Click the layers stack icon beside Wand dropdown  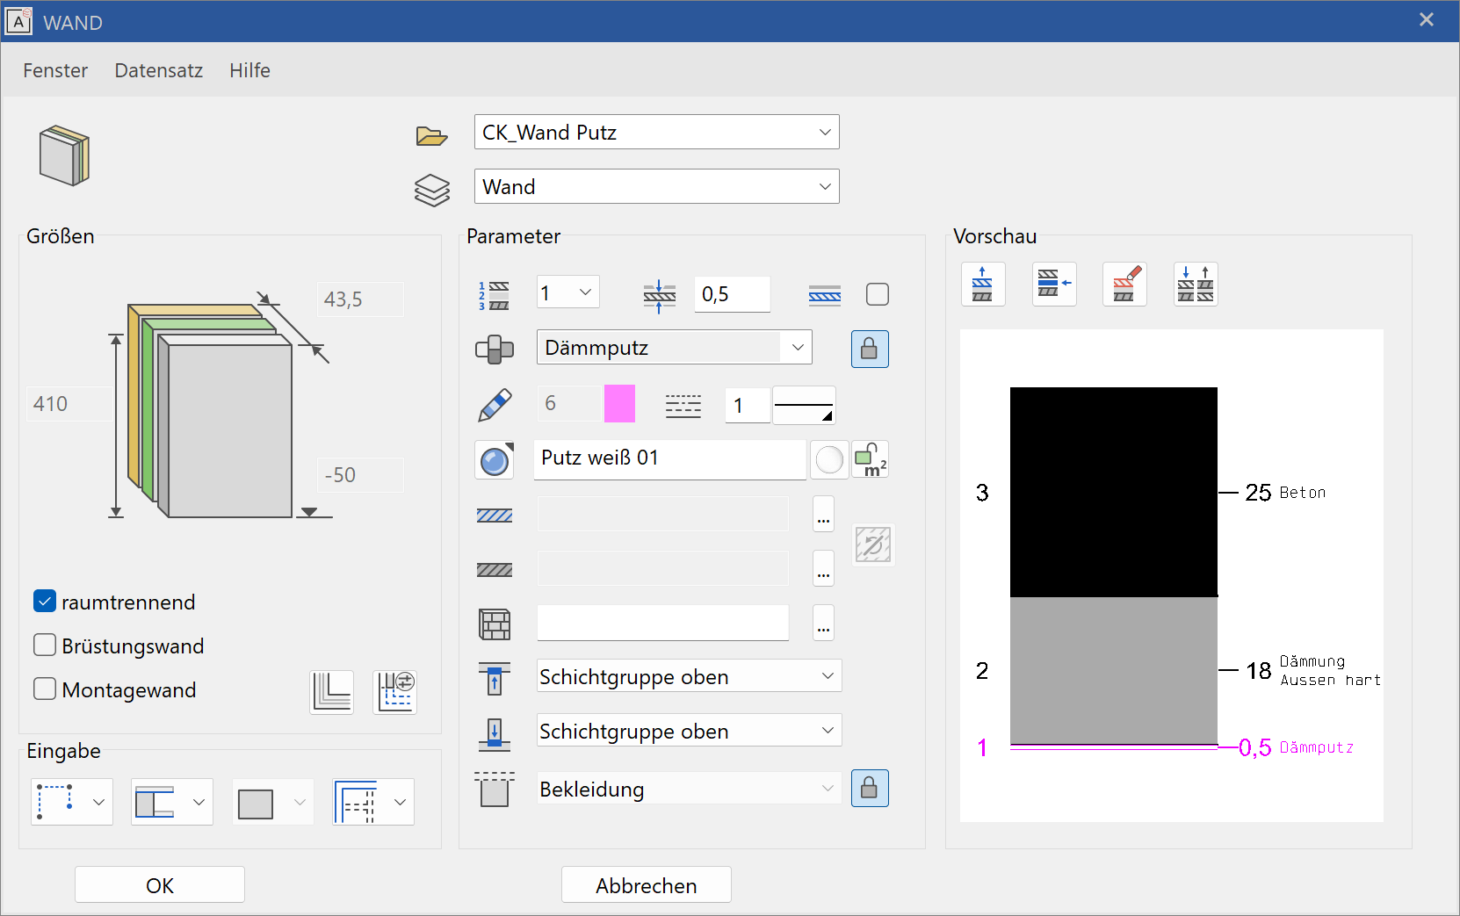point(431,190)
